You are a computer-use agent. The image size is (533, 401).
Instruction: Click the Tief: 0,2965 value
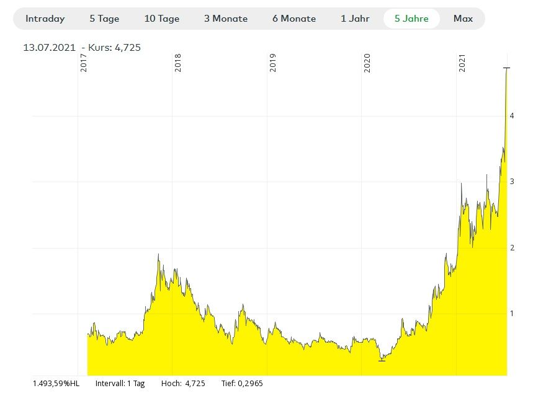241,384
